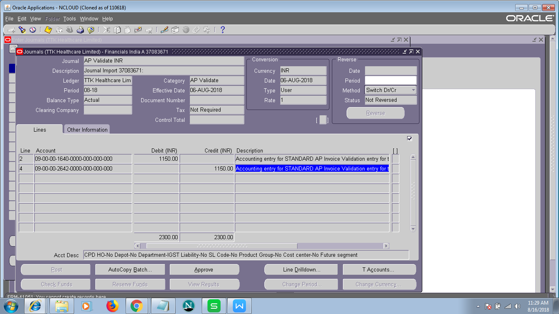
Task: Open Find using the flashlight icon
Action: [22, 30]
